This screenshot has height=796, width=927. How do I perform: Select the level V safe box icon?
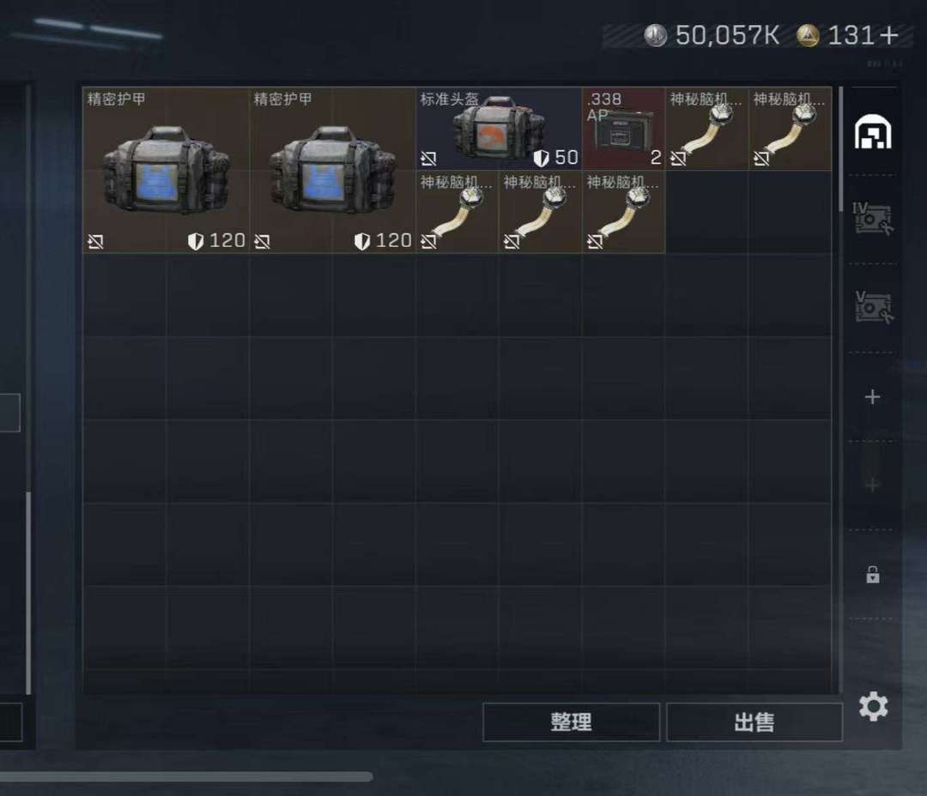[x=873, y=307]
